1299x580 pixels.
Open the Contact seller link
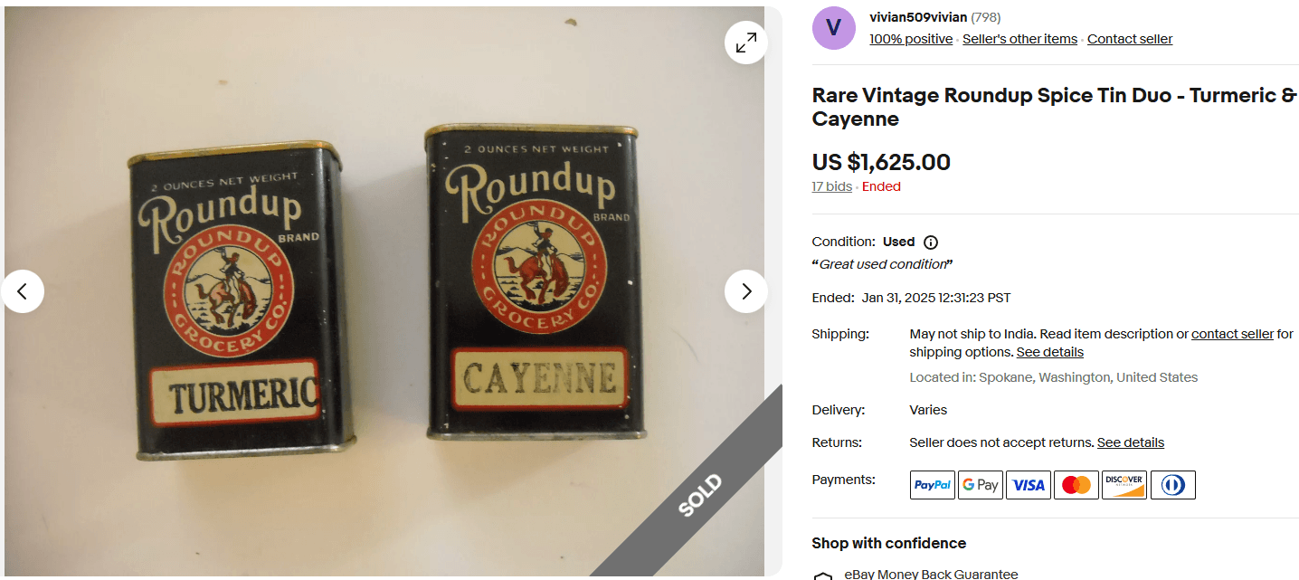1129,39
